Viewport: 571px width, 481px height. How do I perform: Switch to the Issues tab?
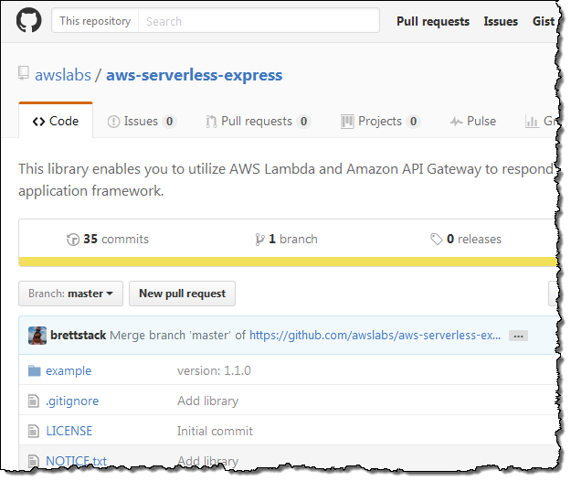tap(141, 121)
